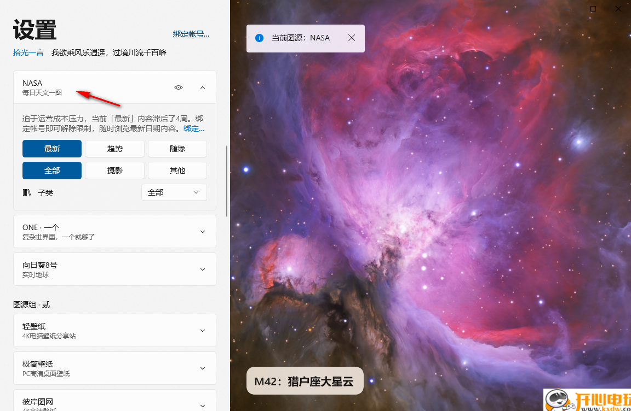Image resolution: width=631 pixels, height=411 pixels.
Task: Click the NASA 每日天文一图 card title
Action: click(42, 87)
